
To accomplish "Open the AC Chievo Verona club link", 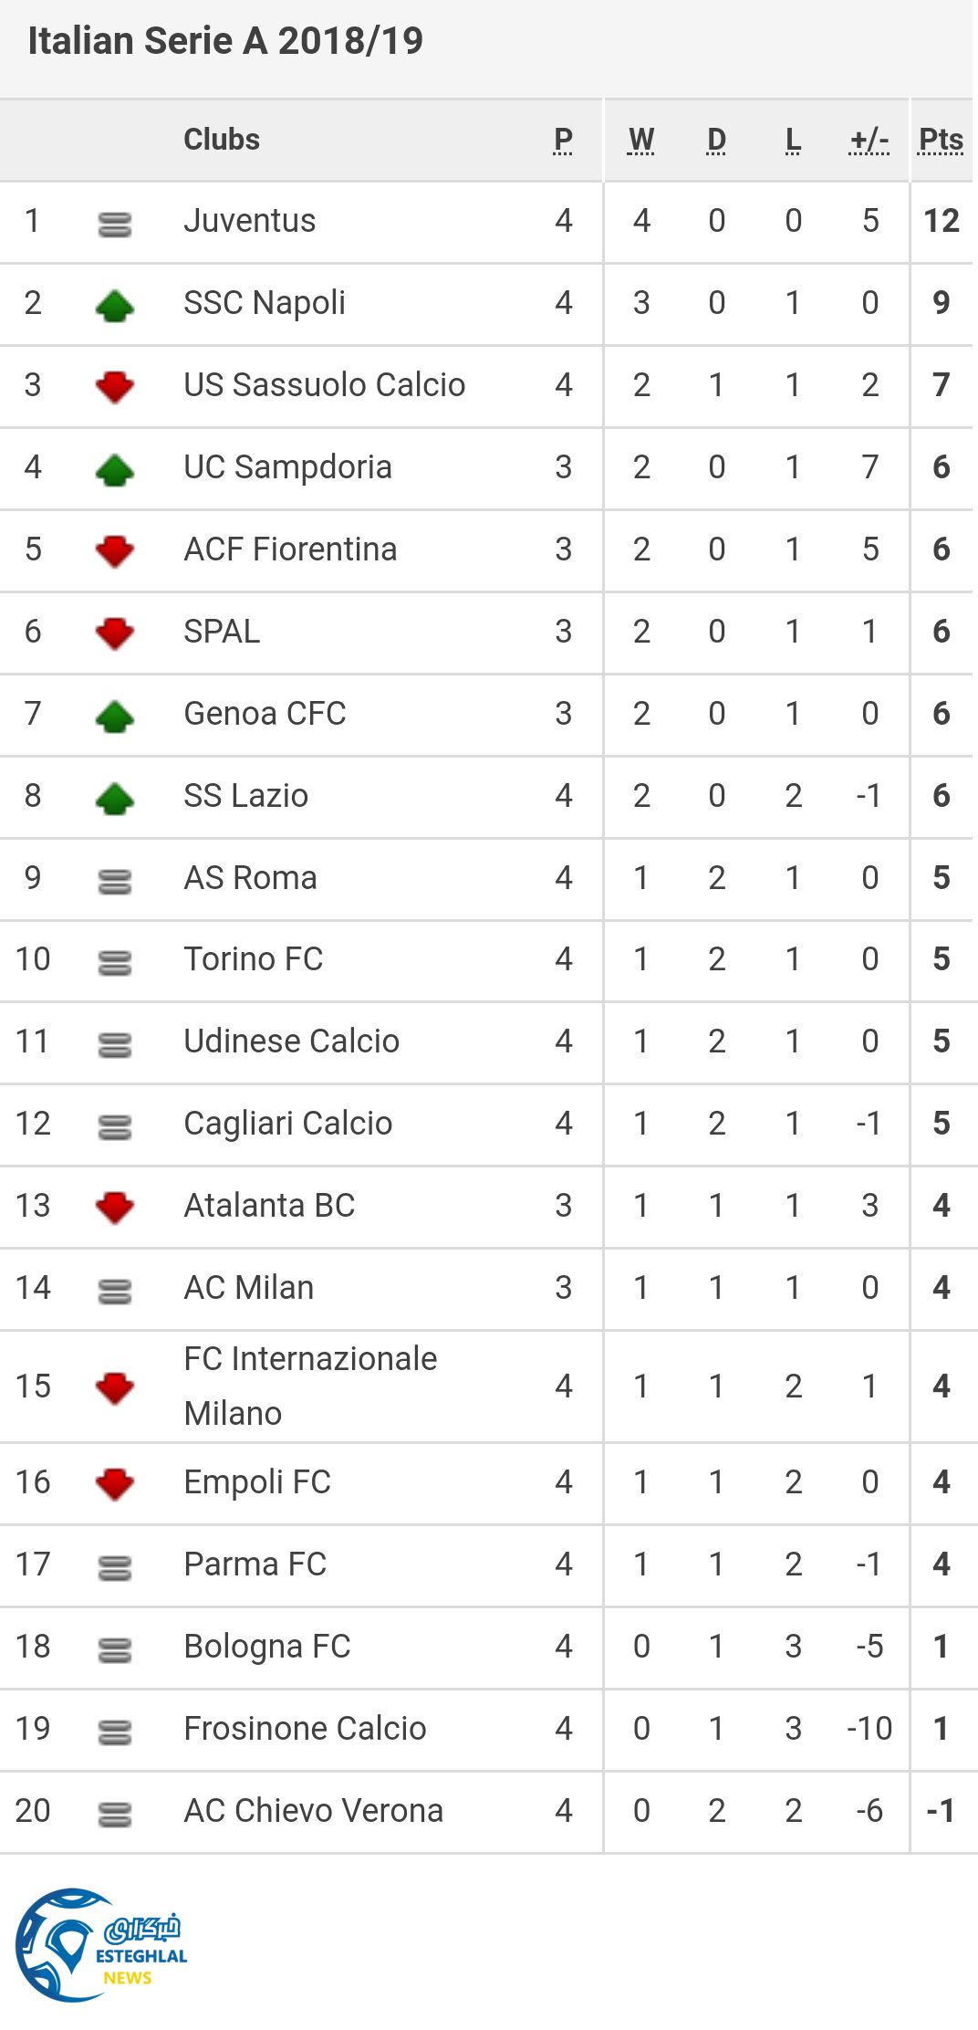I will click(313, 1810).
